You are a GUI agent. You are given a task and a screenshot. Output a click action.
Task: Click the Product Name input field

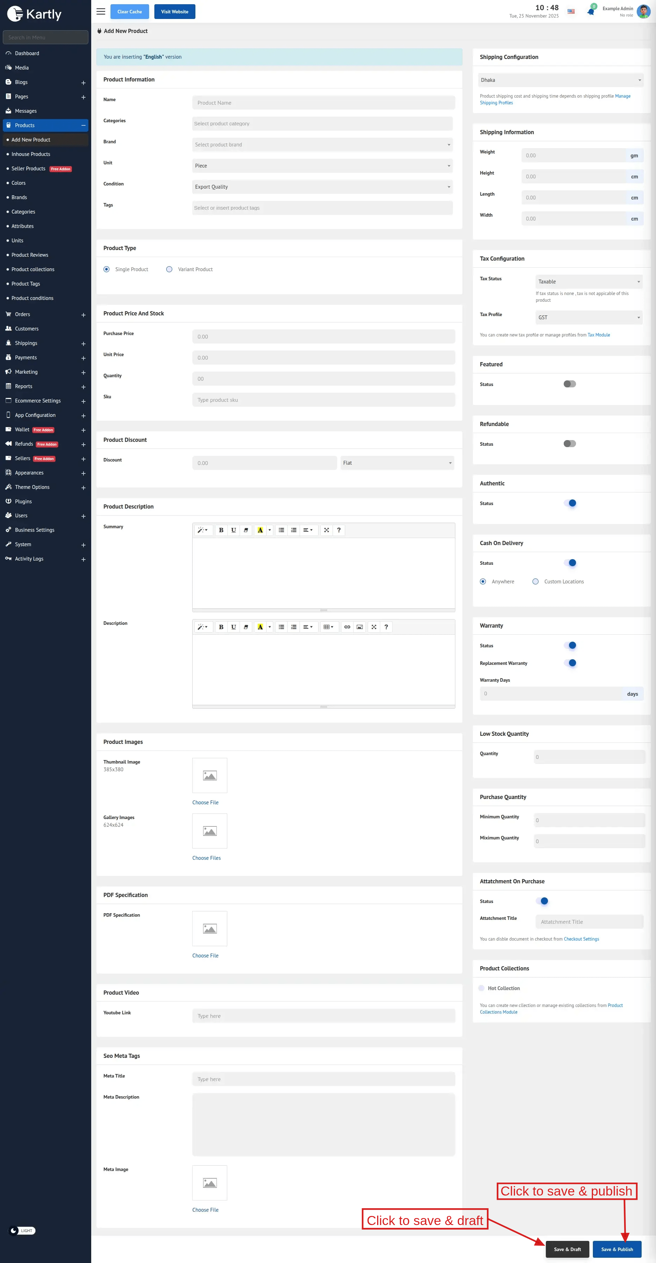pyautogui.click(x=323, y=103)
